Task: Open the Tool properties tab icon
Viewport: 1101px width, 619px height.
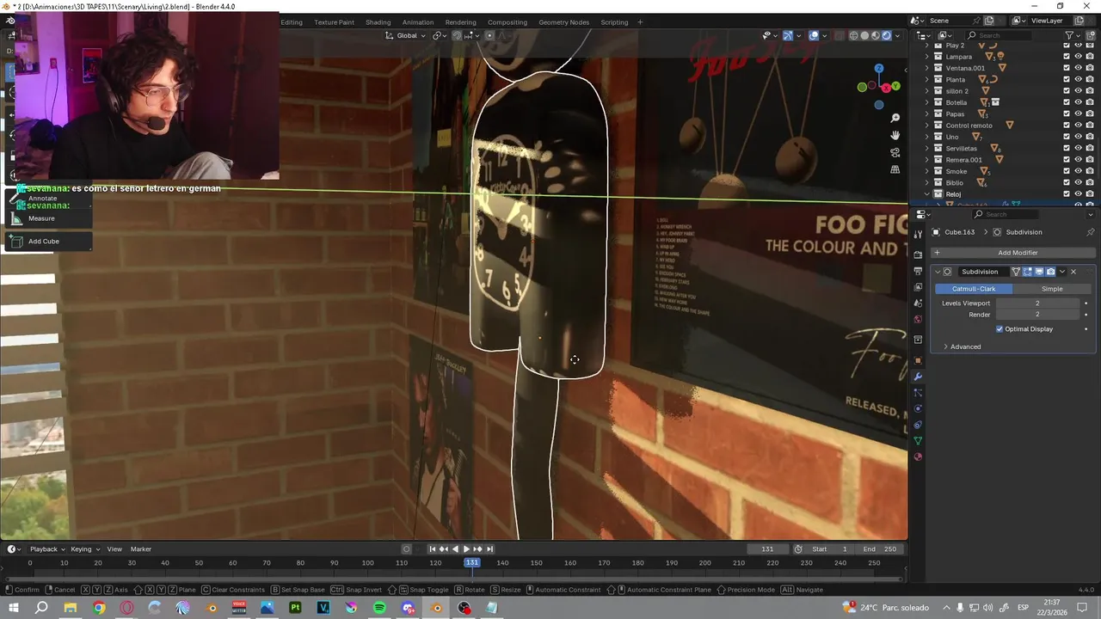Action: pyautogui.click(x=918, y=234)
